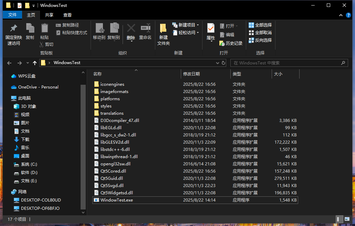Image resolution: width=355 pixels, height=226 pixels.
Task: Click the Paste icon in the ribbon
Action: coord(44,28)
